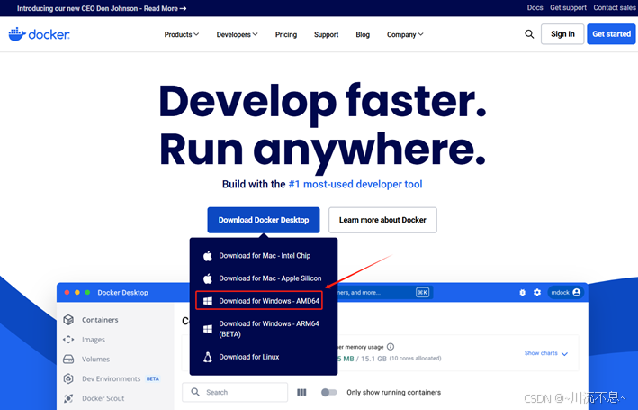Select Containers in Docker Desktop sidebar
Image resolution: width=638 pixels, height=410 pixels.
[100, 320]
